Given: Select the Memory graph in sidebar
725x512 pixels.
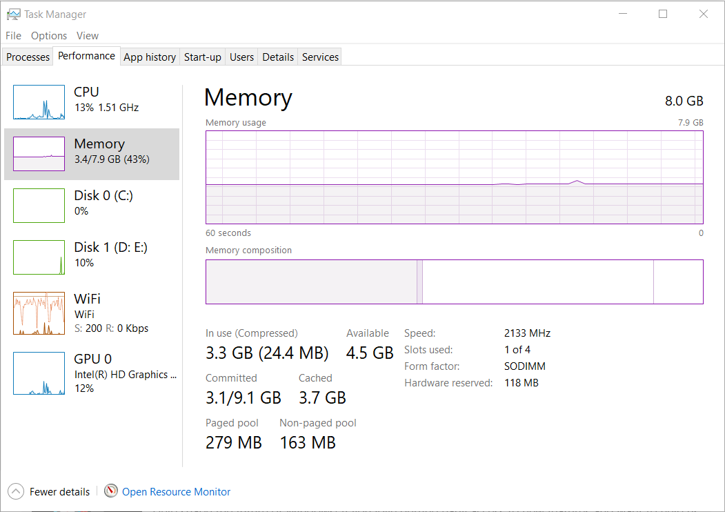Looking at the screenshot, I should click(39, 153).
